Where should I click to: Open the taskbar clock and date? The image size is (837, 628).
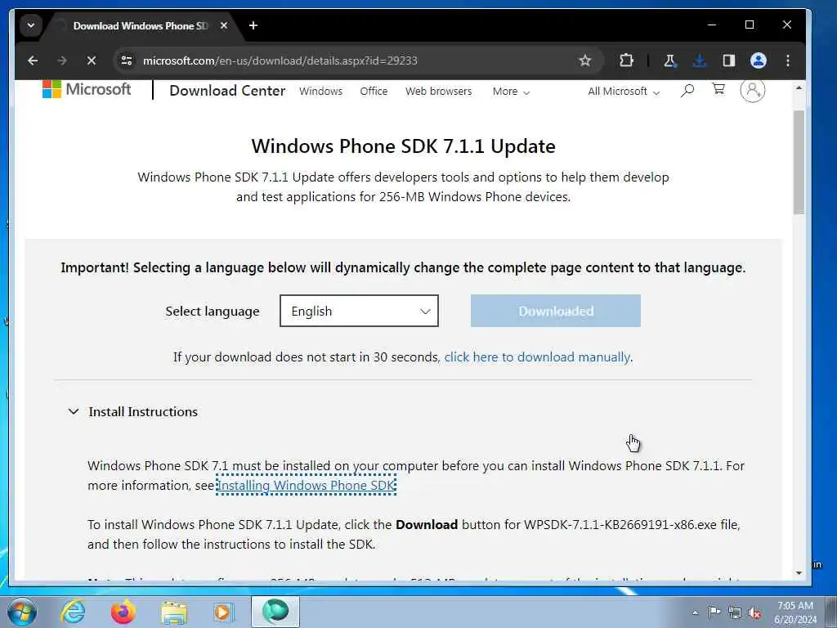pos(795,612)
